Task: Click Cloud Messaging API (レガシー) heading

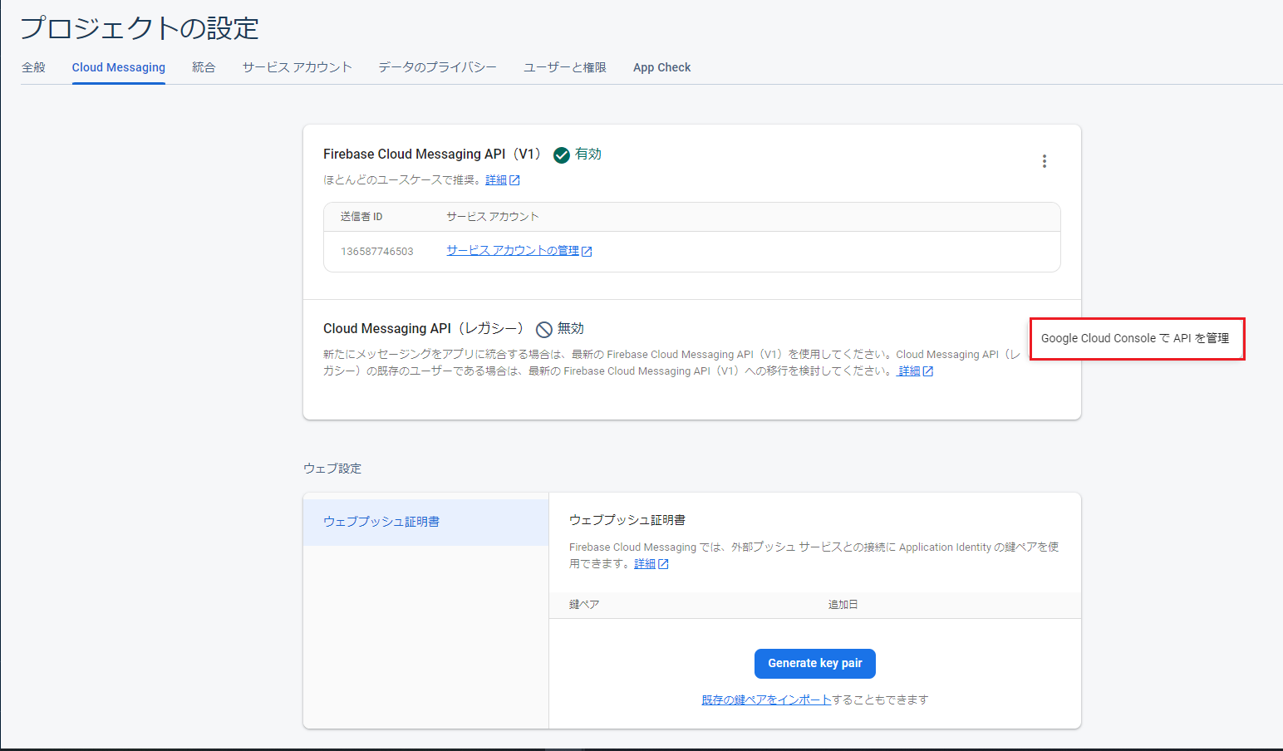Action: (424, 329)
